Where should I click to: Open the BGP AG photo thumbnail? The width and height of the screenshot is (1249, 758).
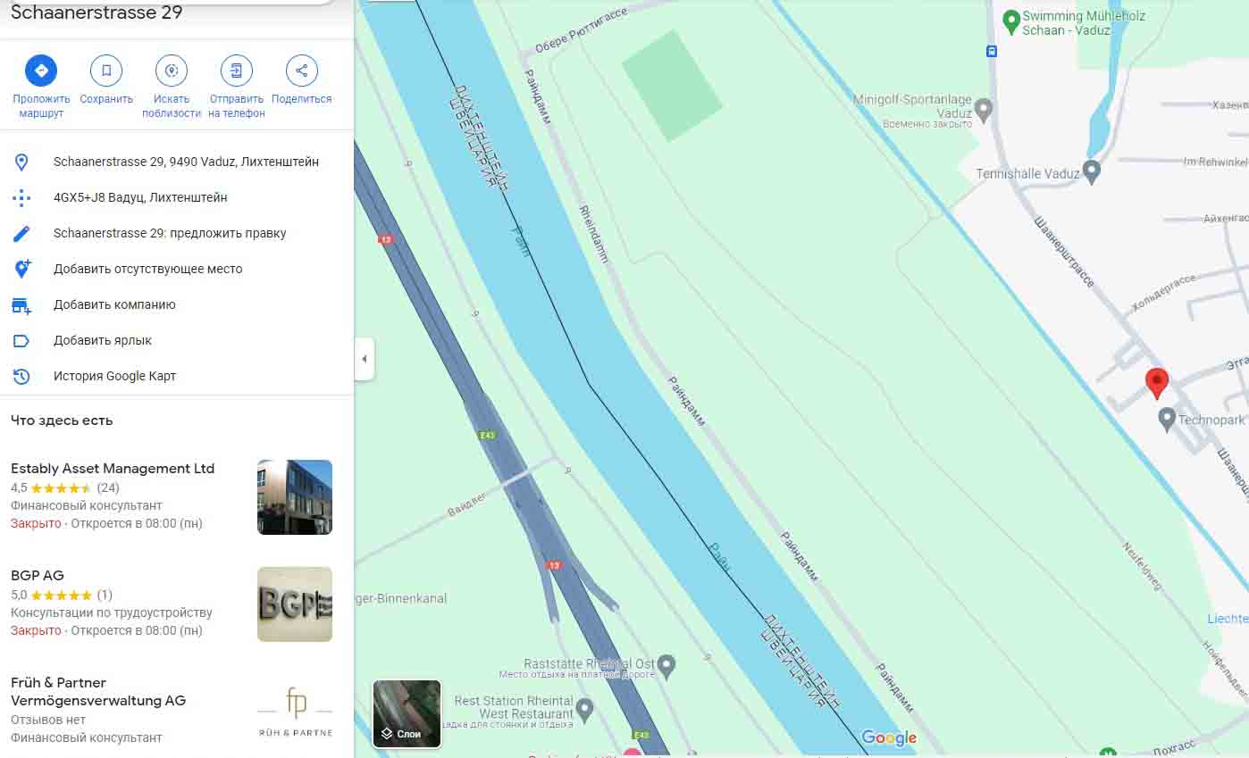tap(295, 604)
